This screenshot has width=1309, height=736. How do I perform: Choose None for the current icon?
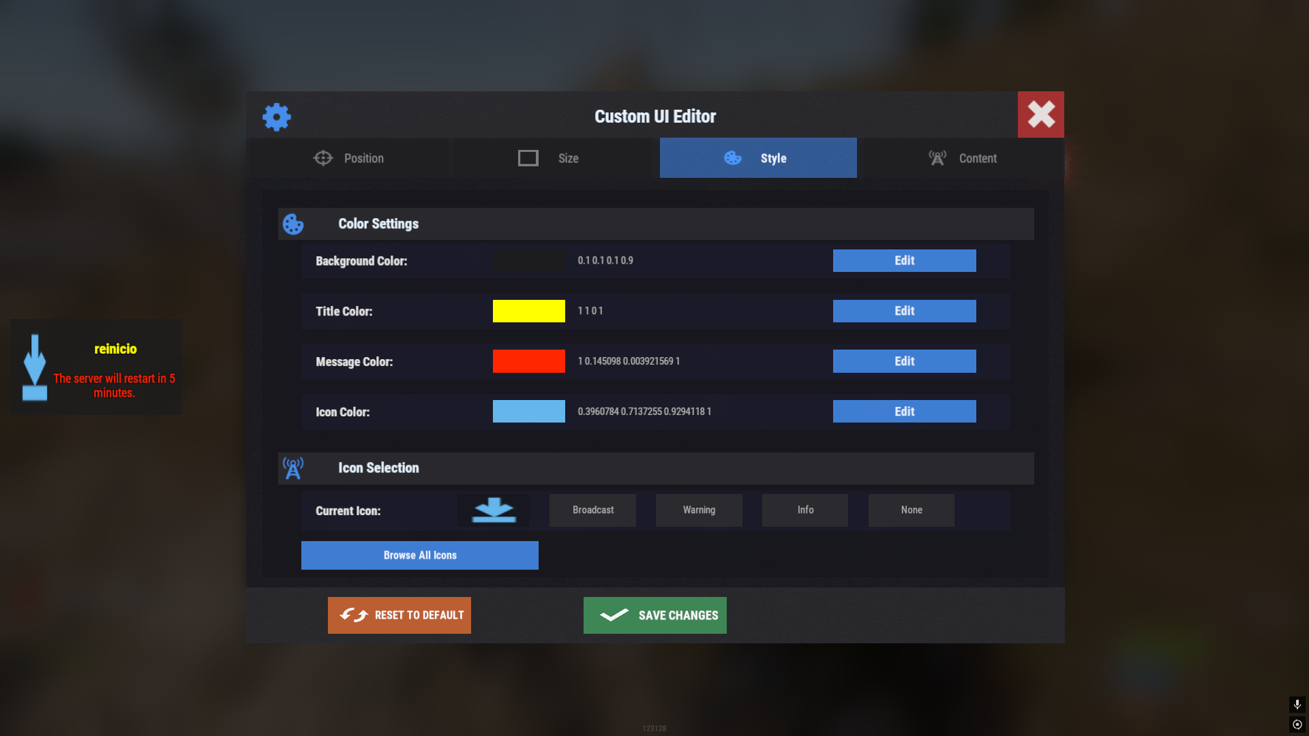[x=912, y=510]
